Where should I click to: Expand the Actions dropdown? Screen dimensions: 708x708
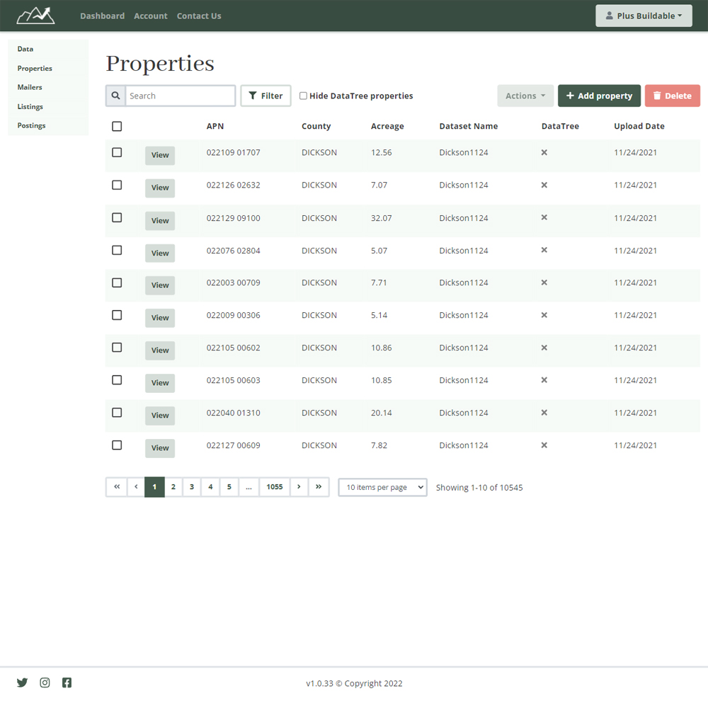pos(525,96)
